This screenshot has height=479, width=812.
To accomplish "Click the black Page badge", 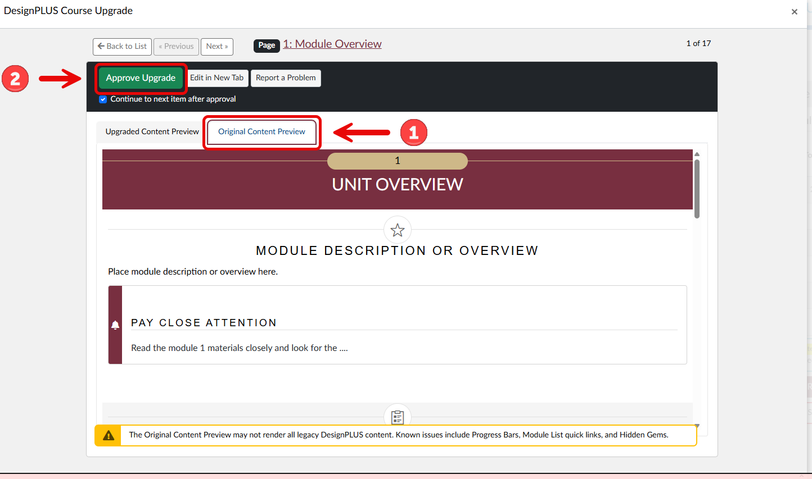I will pos(267,45).
